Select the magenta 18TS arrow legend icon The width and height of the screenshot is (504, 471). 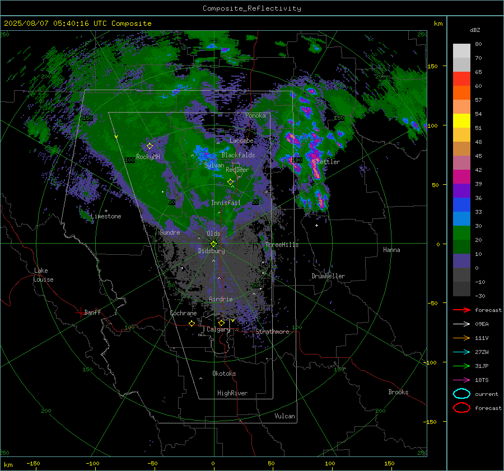click(461, 380)
